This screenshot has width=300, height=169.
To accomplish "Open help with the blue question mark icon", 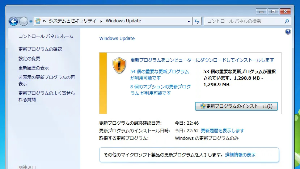I will [x=288, y=32].
